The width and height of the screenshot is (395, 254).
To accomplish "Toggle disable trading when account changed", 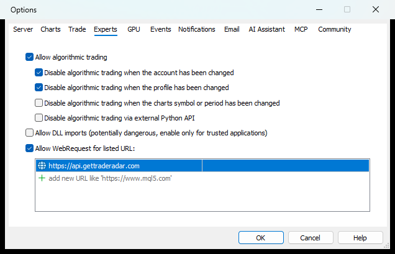I will (39, 73).
